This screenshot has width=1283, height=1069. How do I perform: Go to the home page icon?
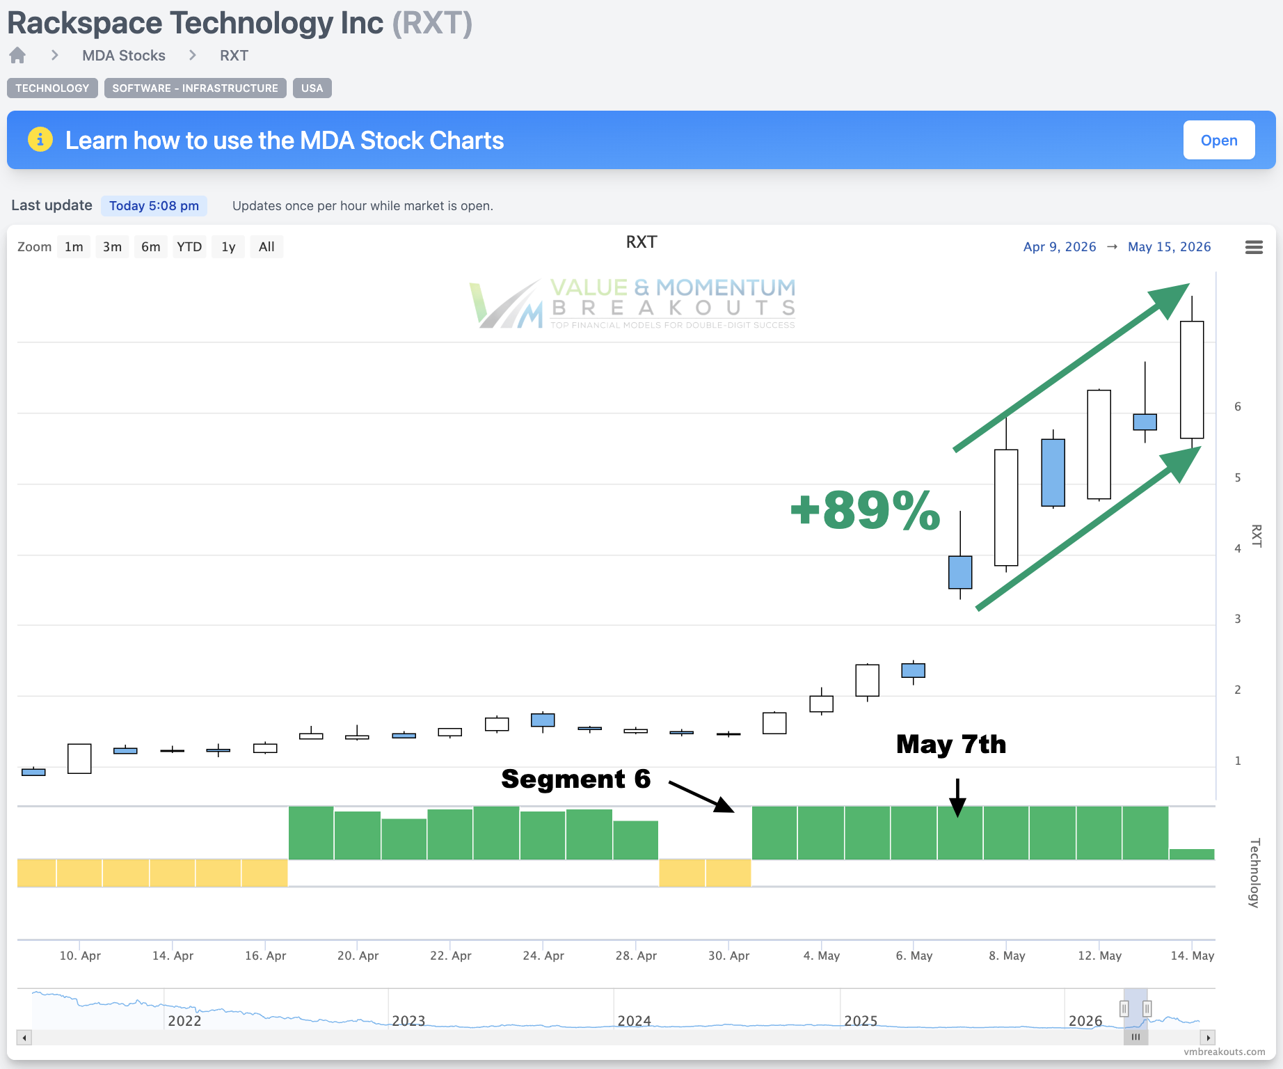click(x=17, y=55)
